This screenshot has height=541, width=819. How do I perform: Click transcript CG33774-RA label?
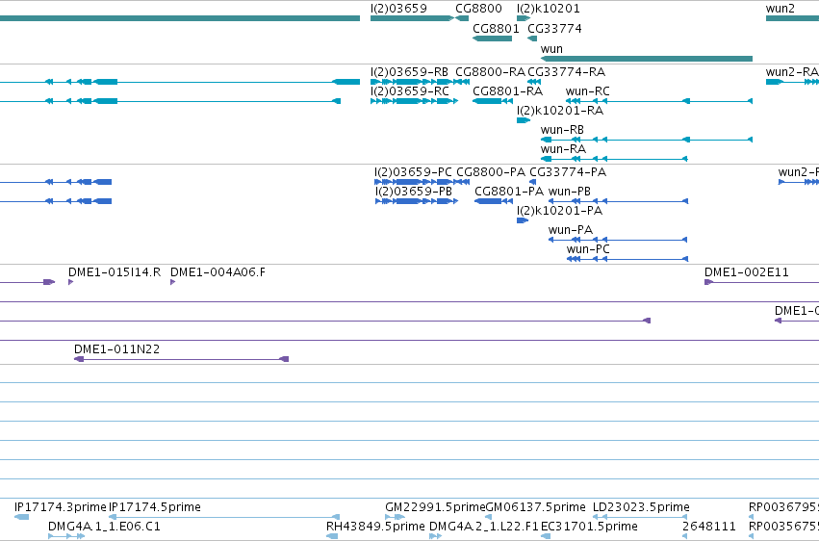coord(566,71)
